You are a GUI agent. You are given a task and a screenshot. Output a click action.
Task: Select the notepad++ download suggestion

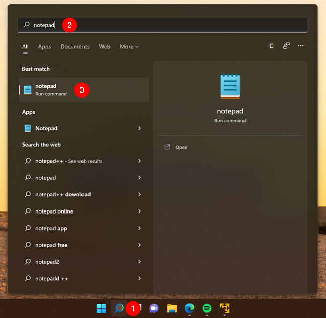point(63,194)
